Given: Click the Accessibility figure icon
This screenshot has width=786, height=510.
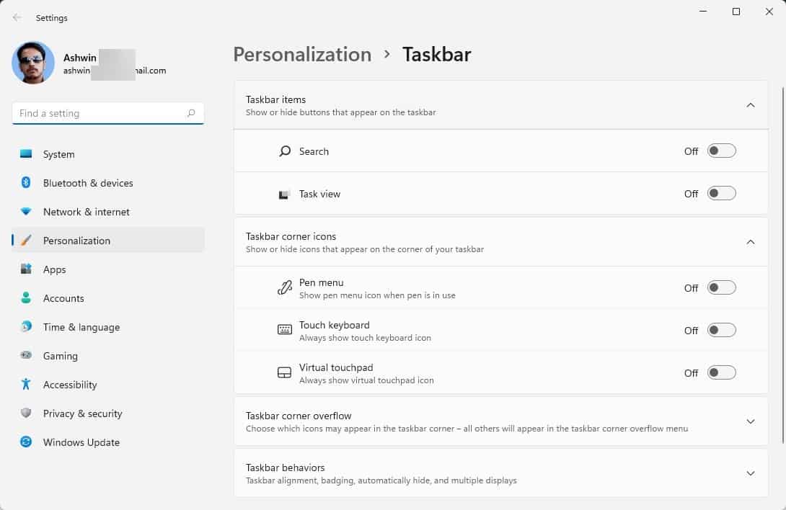Looking at the screenshot, I should pyautogui.click(x=27, y=385).
